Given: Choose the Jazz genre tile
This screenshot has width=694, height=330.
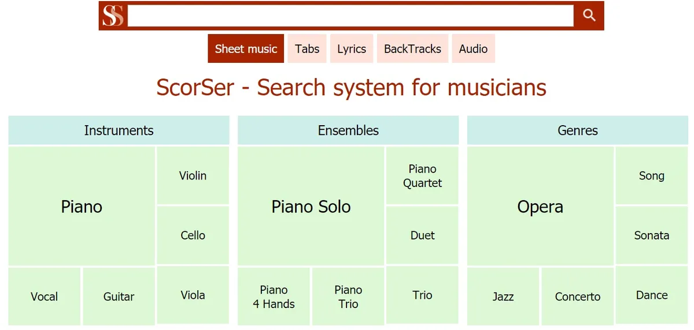Looking at the screenshot, I should [x=503, y=297].
